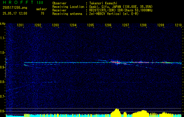
Task: Click the 0.6 kHz axis label
Action: click(x=3, y=111)
